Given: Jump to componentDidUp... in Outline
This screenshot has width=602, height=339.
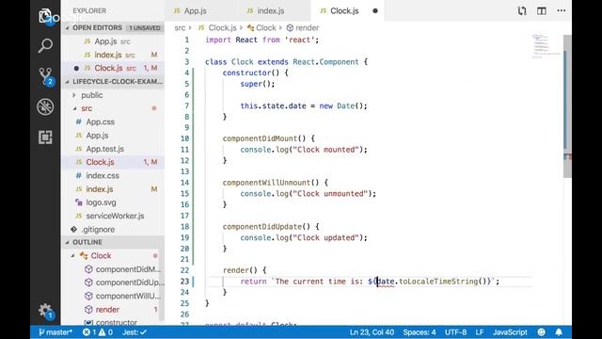Looking at the screenshot, I should (x=130, y=282).
